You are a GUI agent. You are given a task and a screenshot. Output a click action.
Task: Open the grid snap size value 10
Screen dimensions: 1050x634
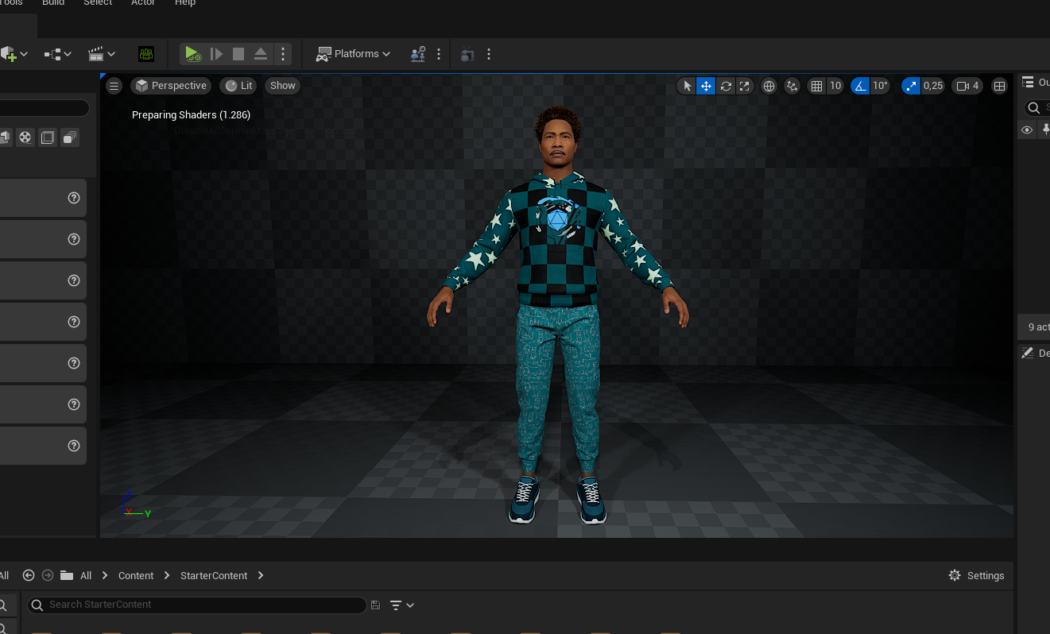[835, 86]
